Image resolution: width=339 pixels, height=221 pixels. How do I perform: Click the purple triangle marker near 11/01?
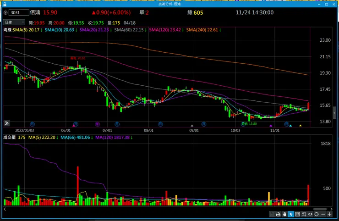[271, 126]
